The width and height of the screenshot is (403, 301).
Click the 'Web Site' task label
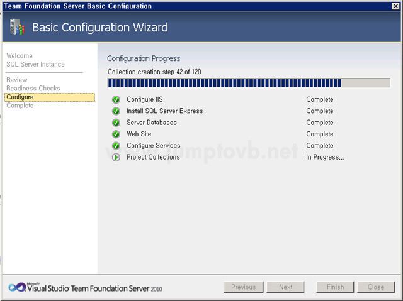[139, 134]
